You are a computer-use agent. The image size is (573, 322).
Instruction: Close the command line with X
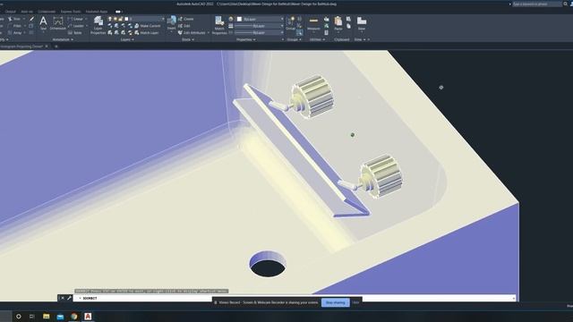pos(63,298)
